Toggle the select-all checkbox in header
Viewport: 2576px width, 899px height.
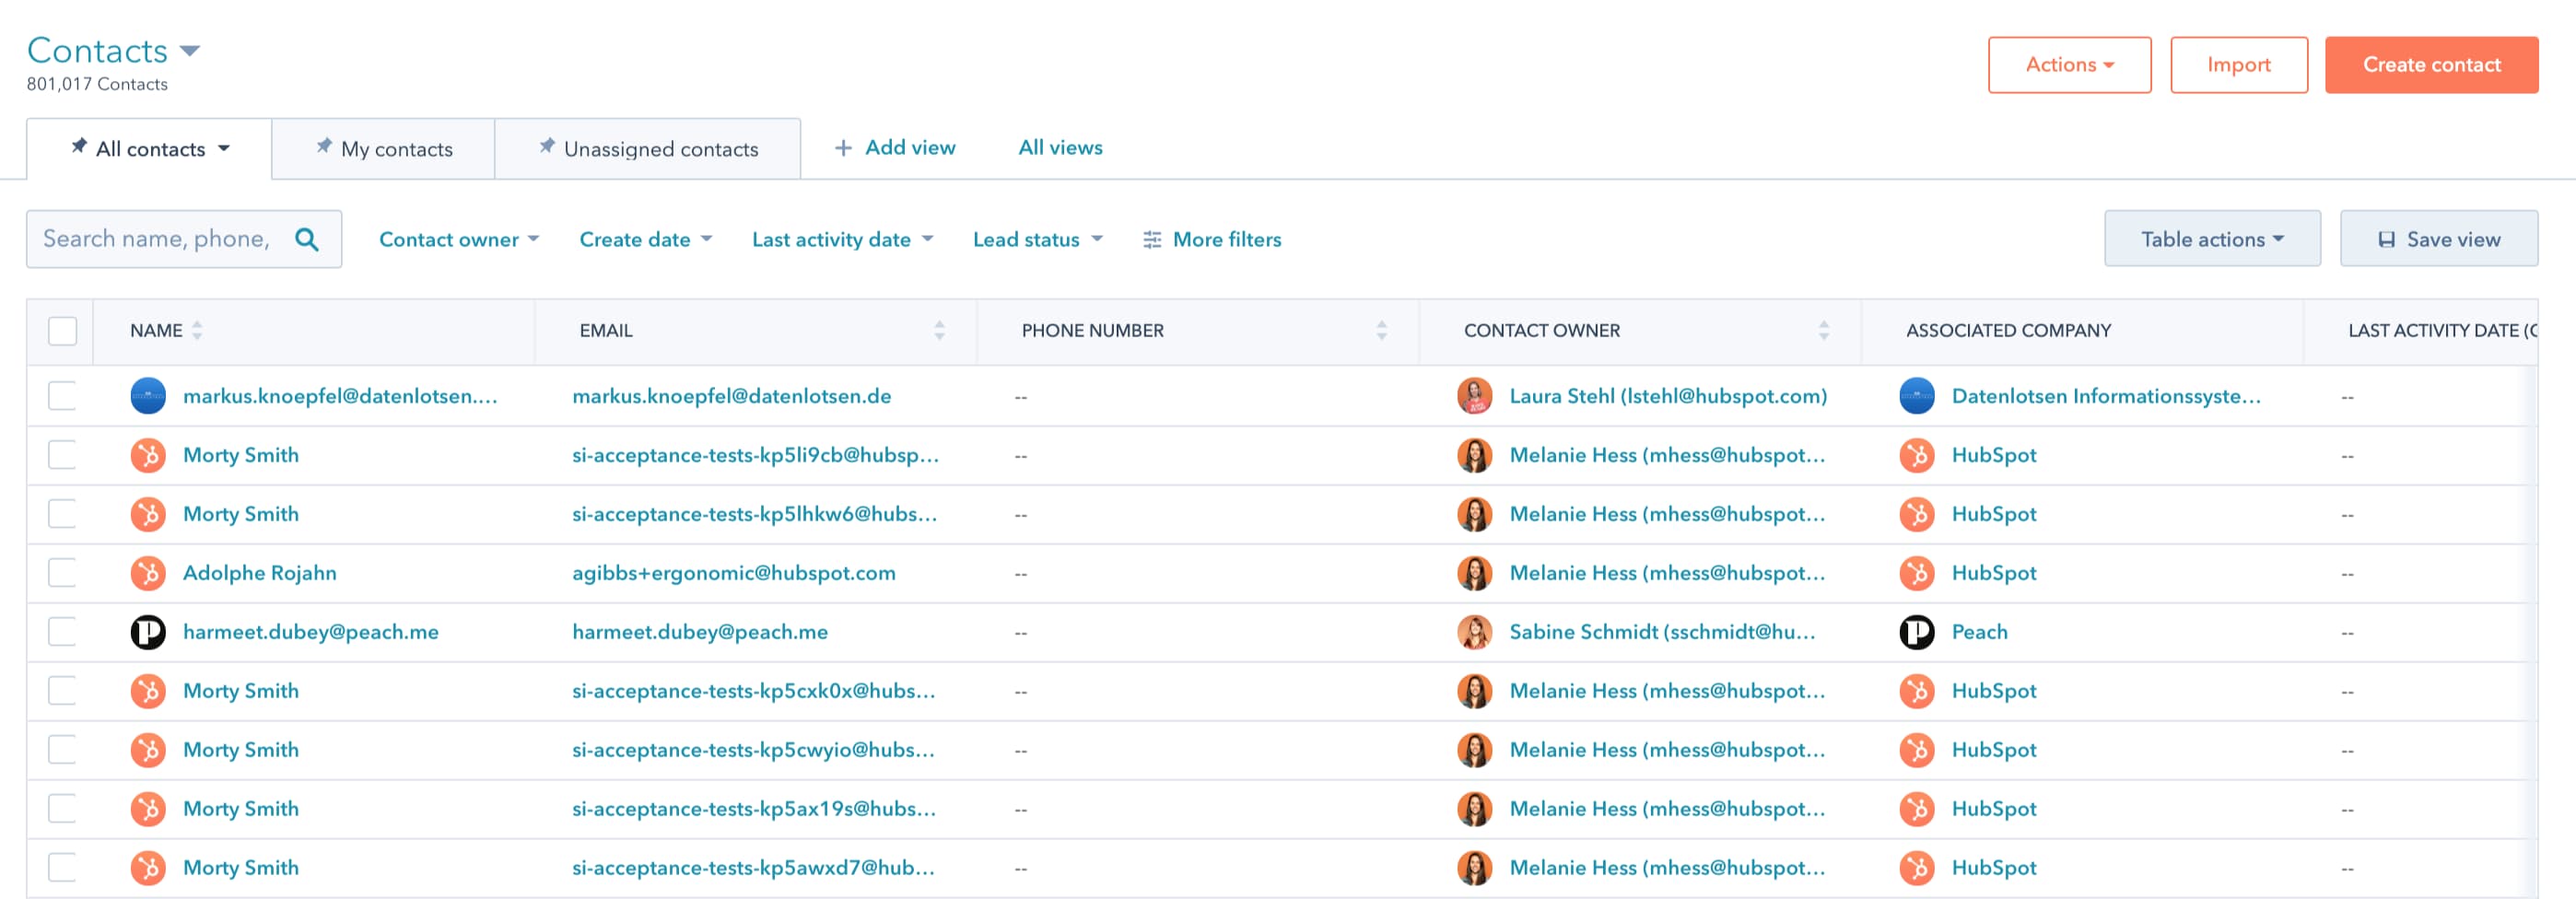(x=62, y=331)
